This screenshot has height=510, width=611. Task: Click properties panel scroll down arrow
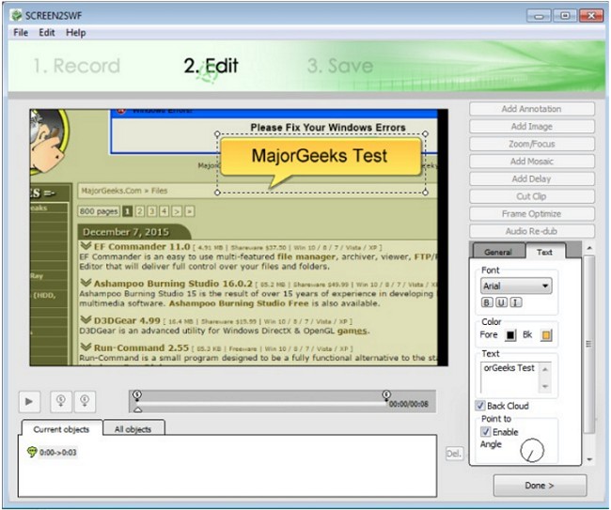click(589, 460)
